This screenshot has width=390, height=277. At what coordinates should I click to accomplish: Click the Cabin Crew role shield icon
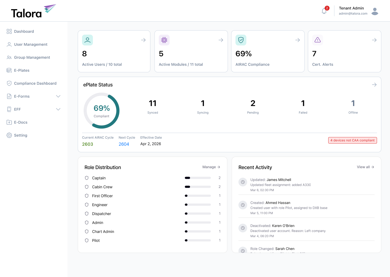point(87,187)
